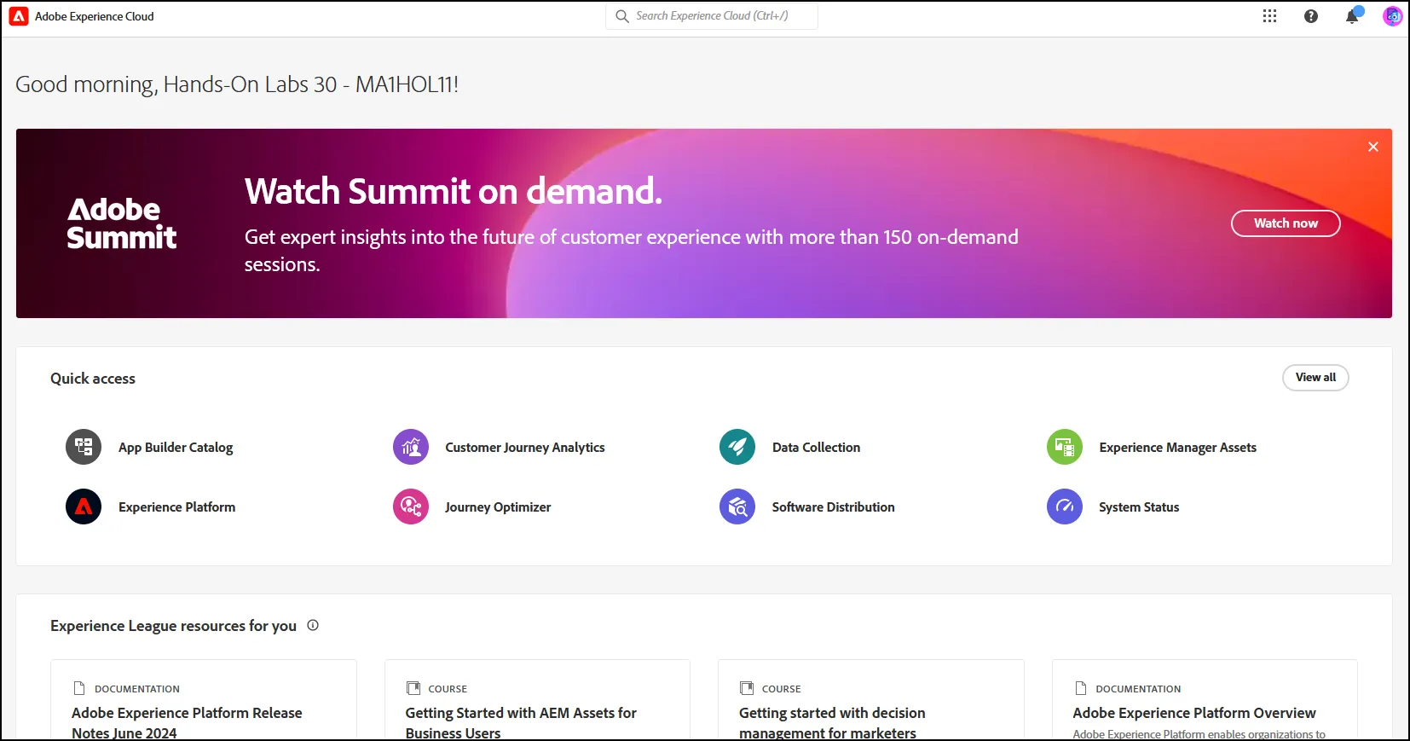Open the Customer Journey Analytics link
This screenshot has height=741, width=1410.
(x=525, y=447)
